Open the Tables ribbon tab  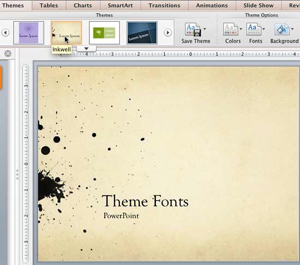pyautogui.click(x=49, y=5)
